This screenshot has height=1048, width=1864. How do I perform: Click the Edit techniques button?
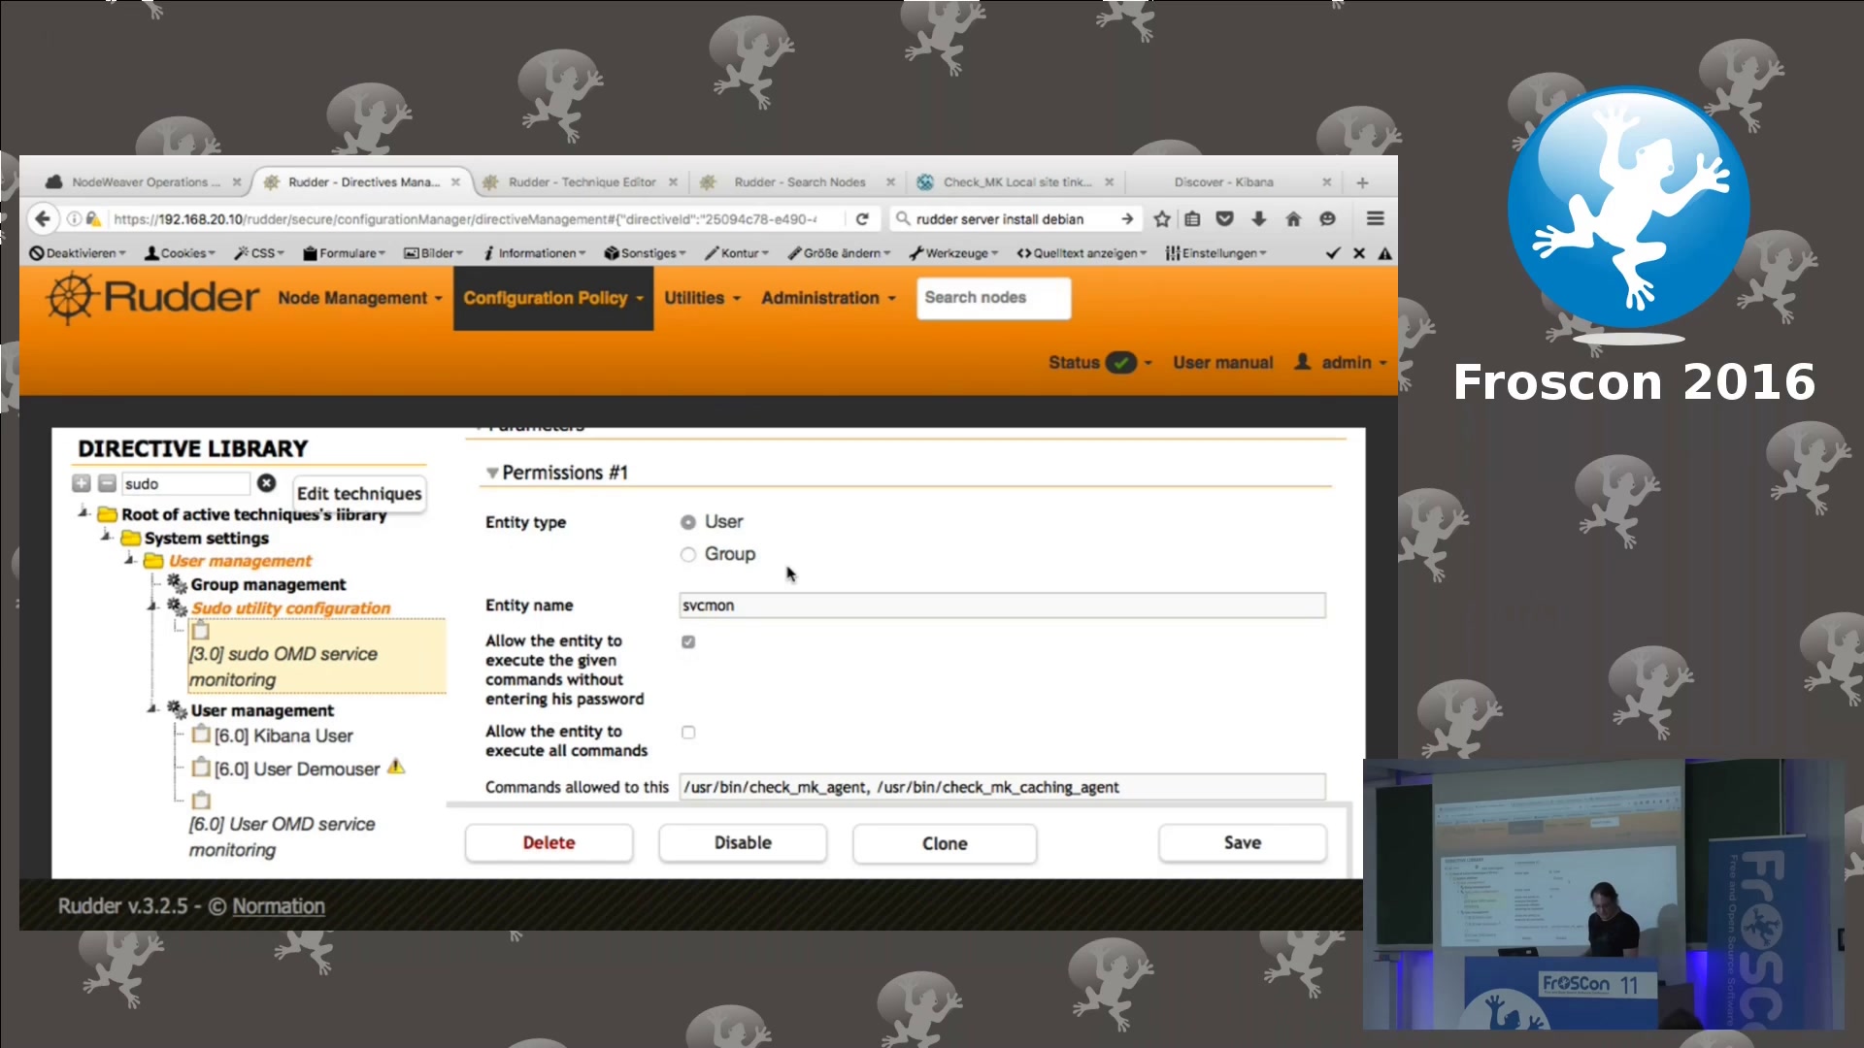[359, 493]
